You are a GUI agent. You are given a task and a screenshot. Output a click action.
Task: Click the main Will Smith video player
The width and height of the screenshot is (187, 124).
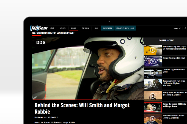[88, 68]
